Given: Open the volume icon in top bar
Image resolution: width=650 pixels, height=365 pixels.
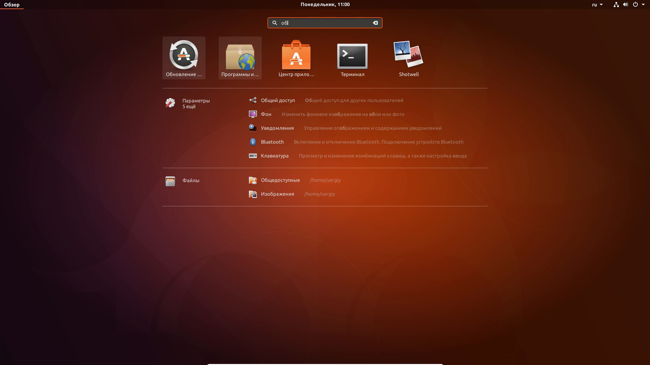Looking at the screenshot, I should (626, 5).
